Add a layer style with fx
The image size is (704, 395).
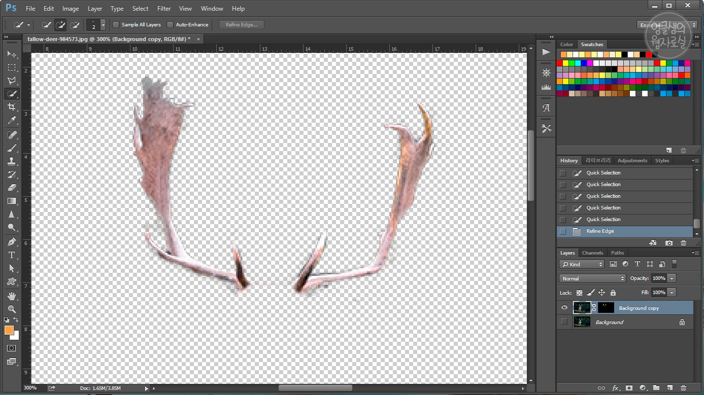[x=616, y=388]
